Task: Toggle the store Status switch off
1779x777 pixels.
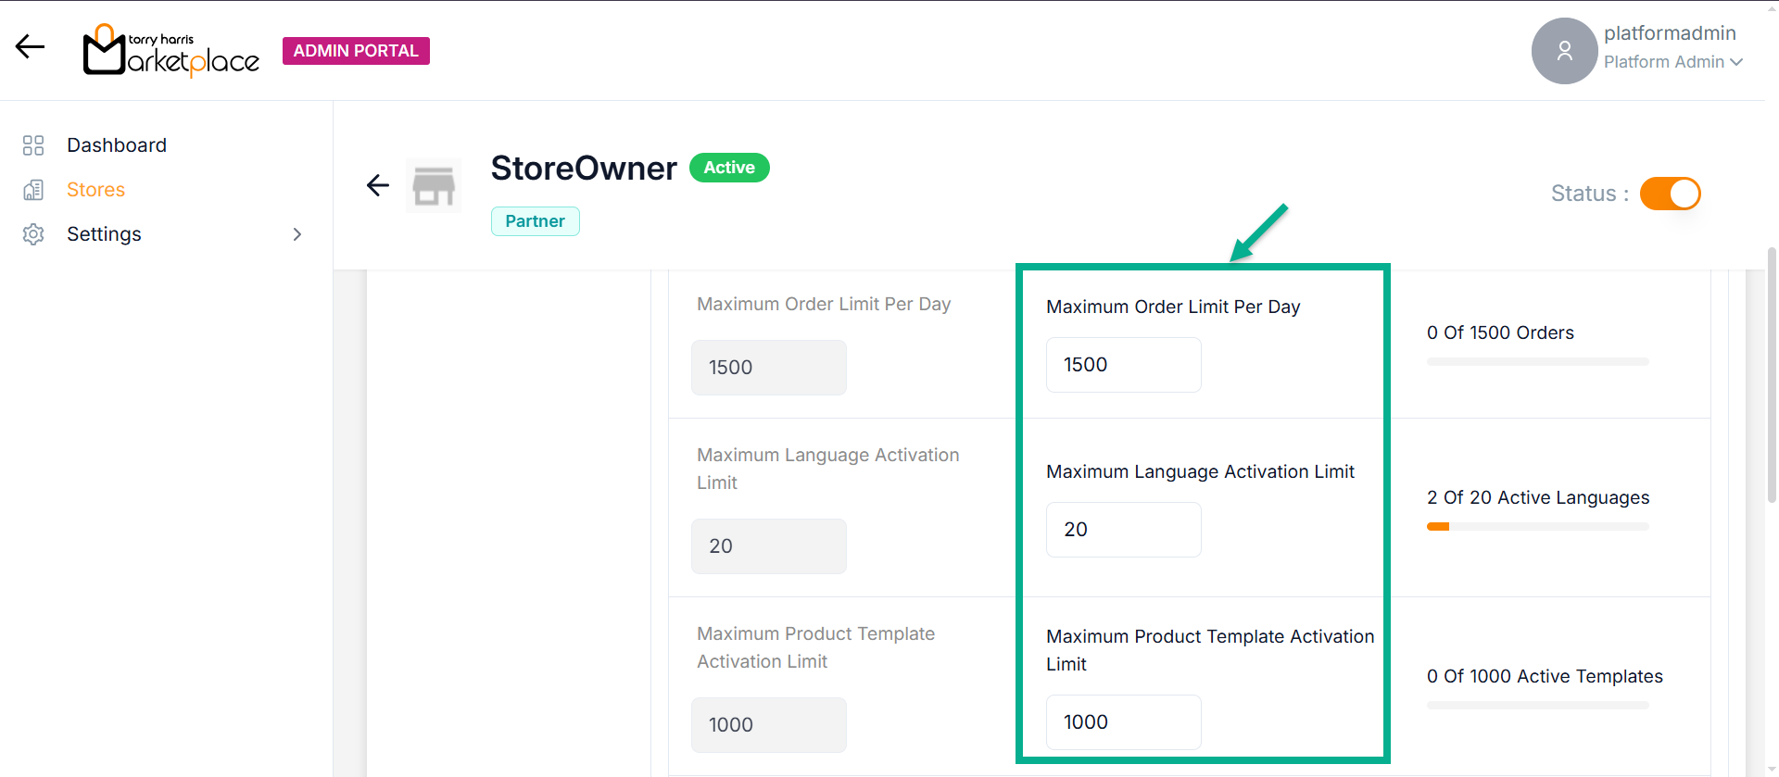Action: click(x=1670, y=194)
